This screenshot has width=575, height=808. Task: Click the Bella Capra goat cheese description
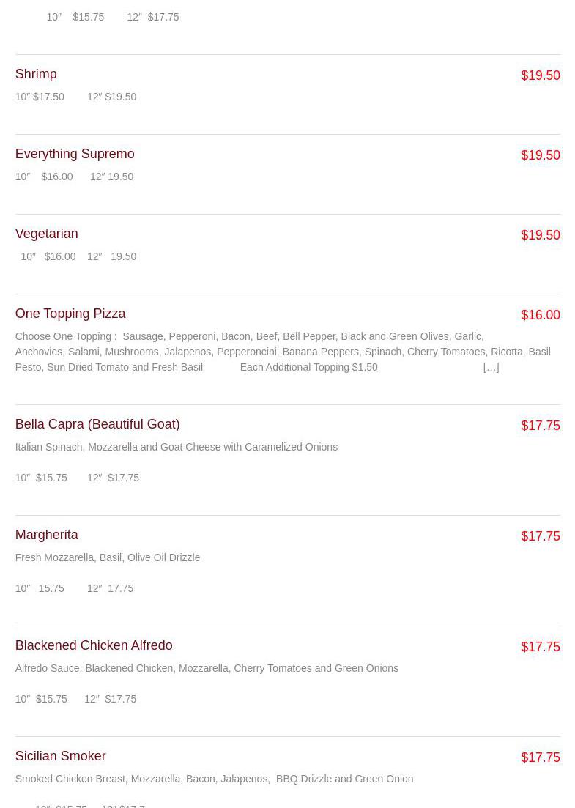[x=177, y=447]
